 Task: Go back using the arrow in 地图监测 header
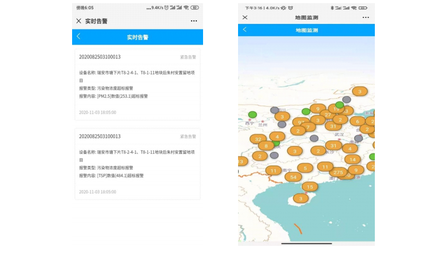tap(244, 30)
